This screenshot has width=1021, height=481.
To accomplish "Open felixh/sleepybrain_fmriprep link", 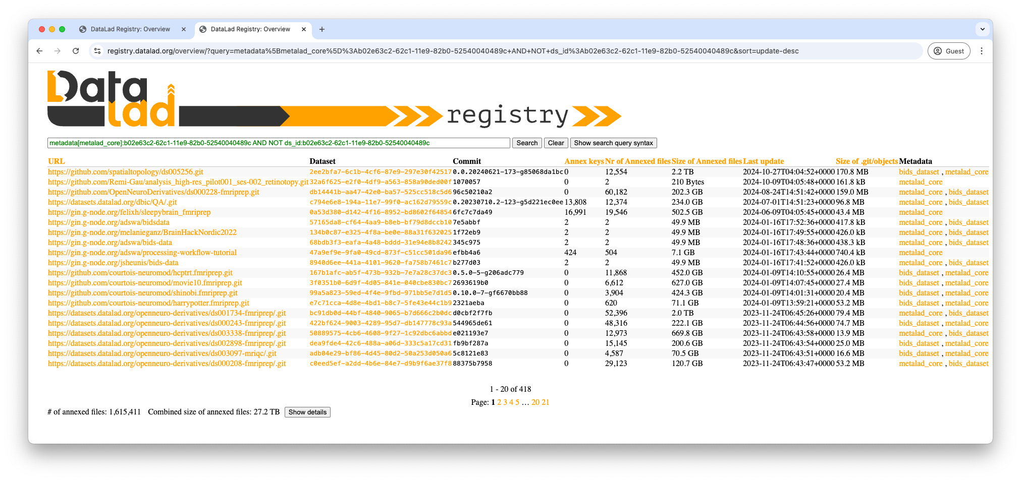I will pyautogui.click(x=129, y=212).
